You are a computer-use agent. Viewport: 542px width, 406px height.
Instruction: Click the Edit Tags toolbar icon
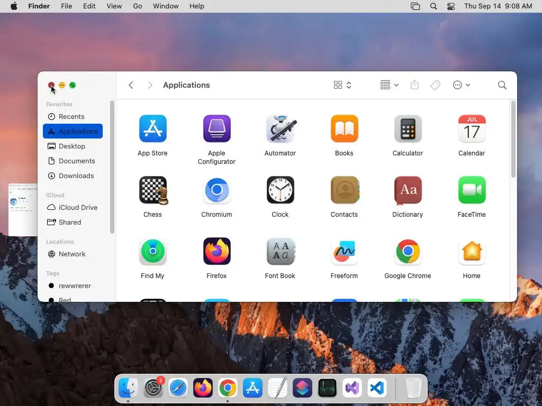435,85
